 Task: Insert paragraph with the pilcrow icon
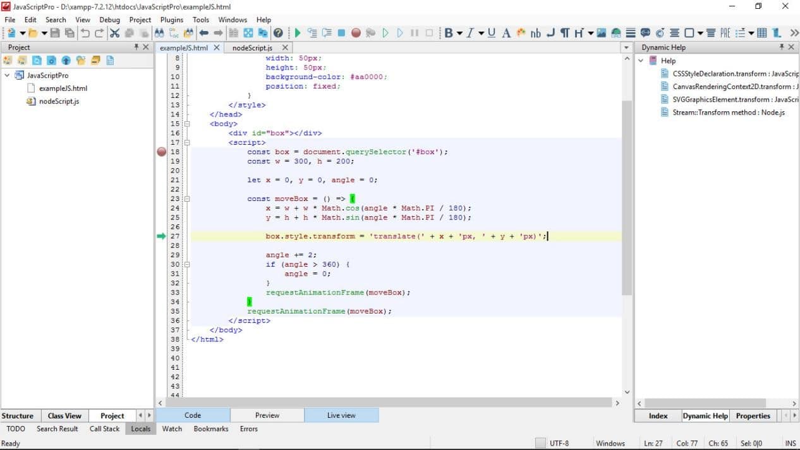(x=565, y=33)
